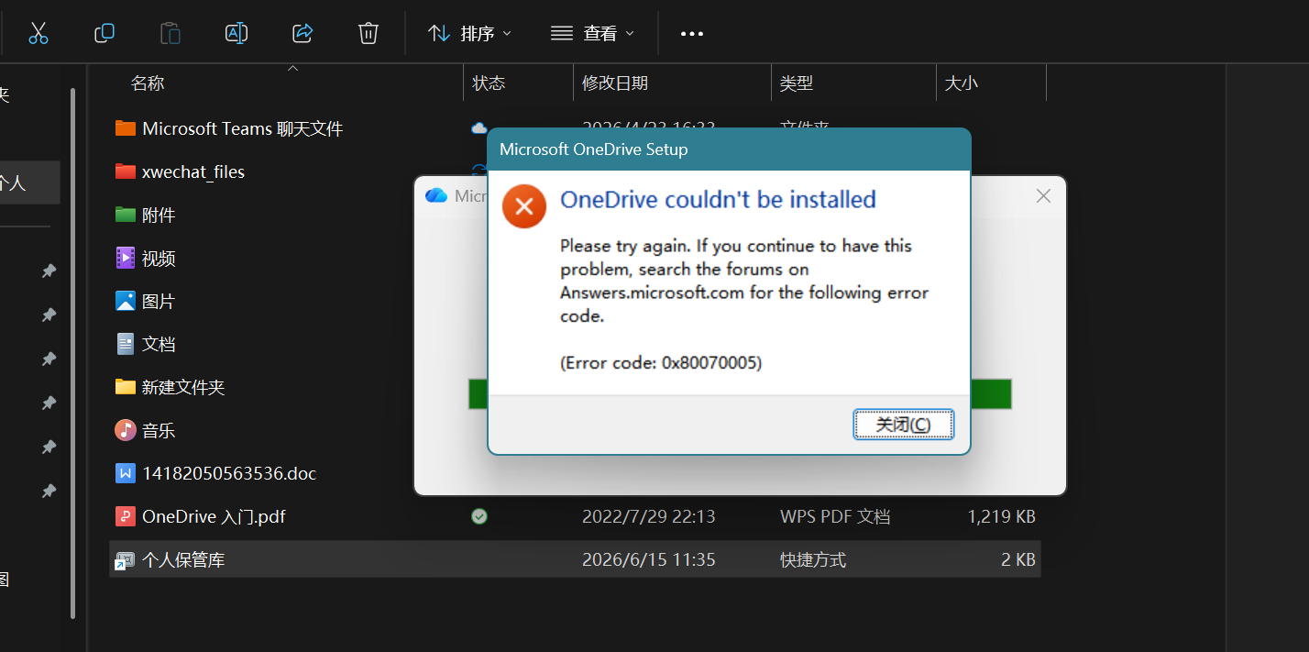This screenshot has width=1309, height=652.
Task: Sort by the 状态 column header
Action: 489,83
